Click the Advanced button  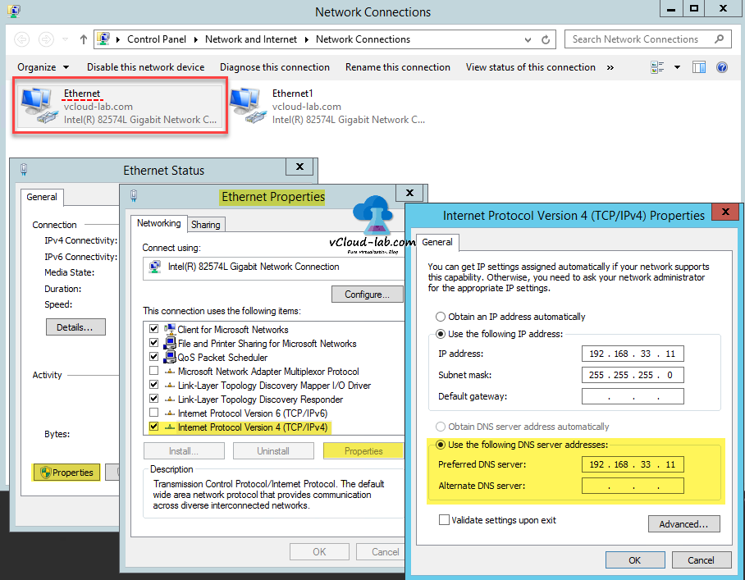pyautogui.click(x=683, y=523)
